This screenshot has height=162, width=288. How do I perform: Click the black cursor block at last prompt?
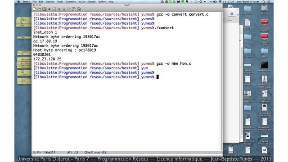pyautogui.click(x=157, y=77)
